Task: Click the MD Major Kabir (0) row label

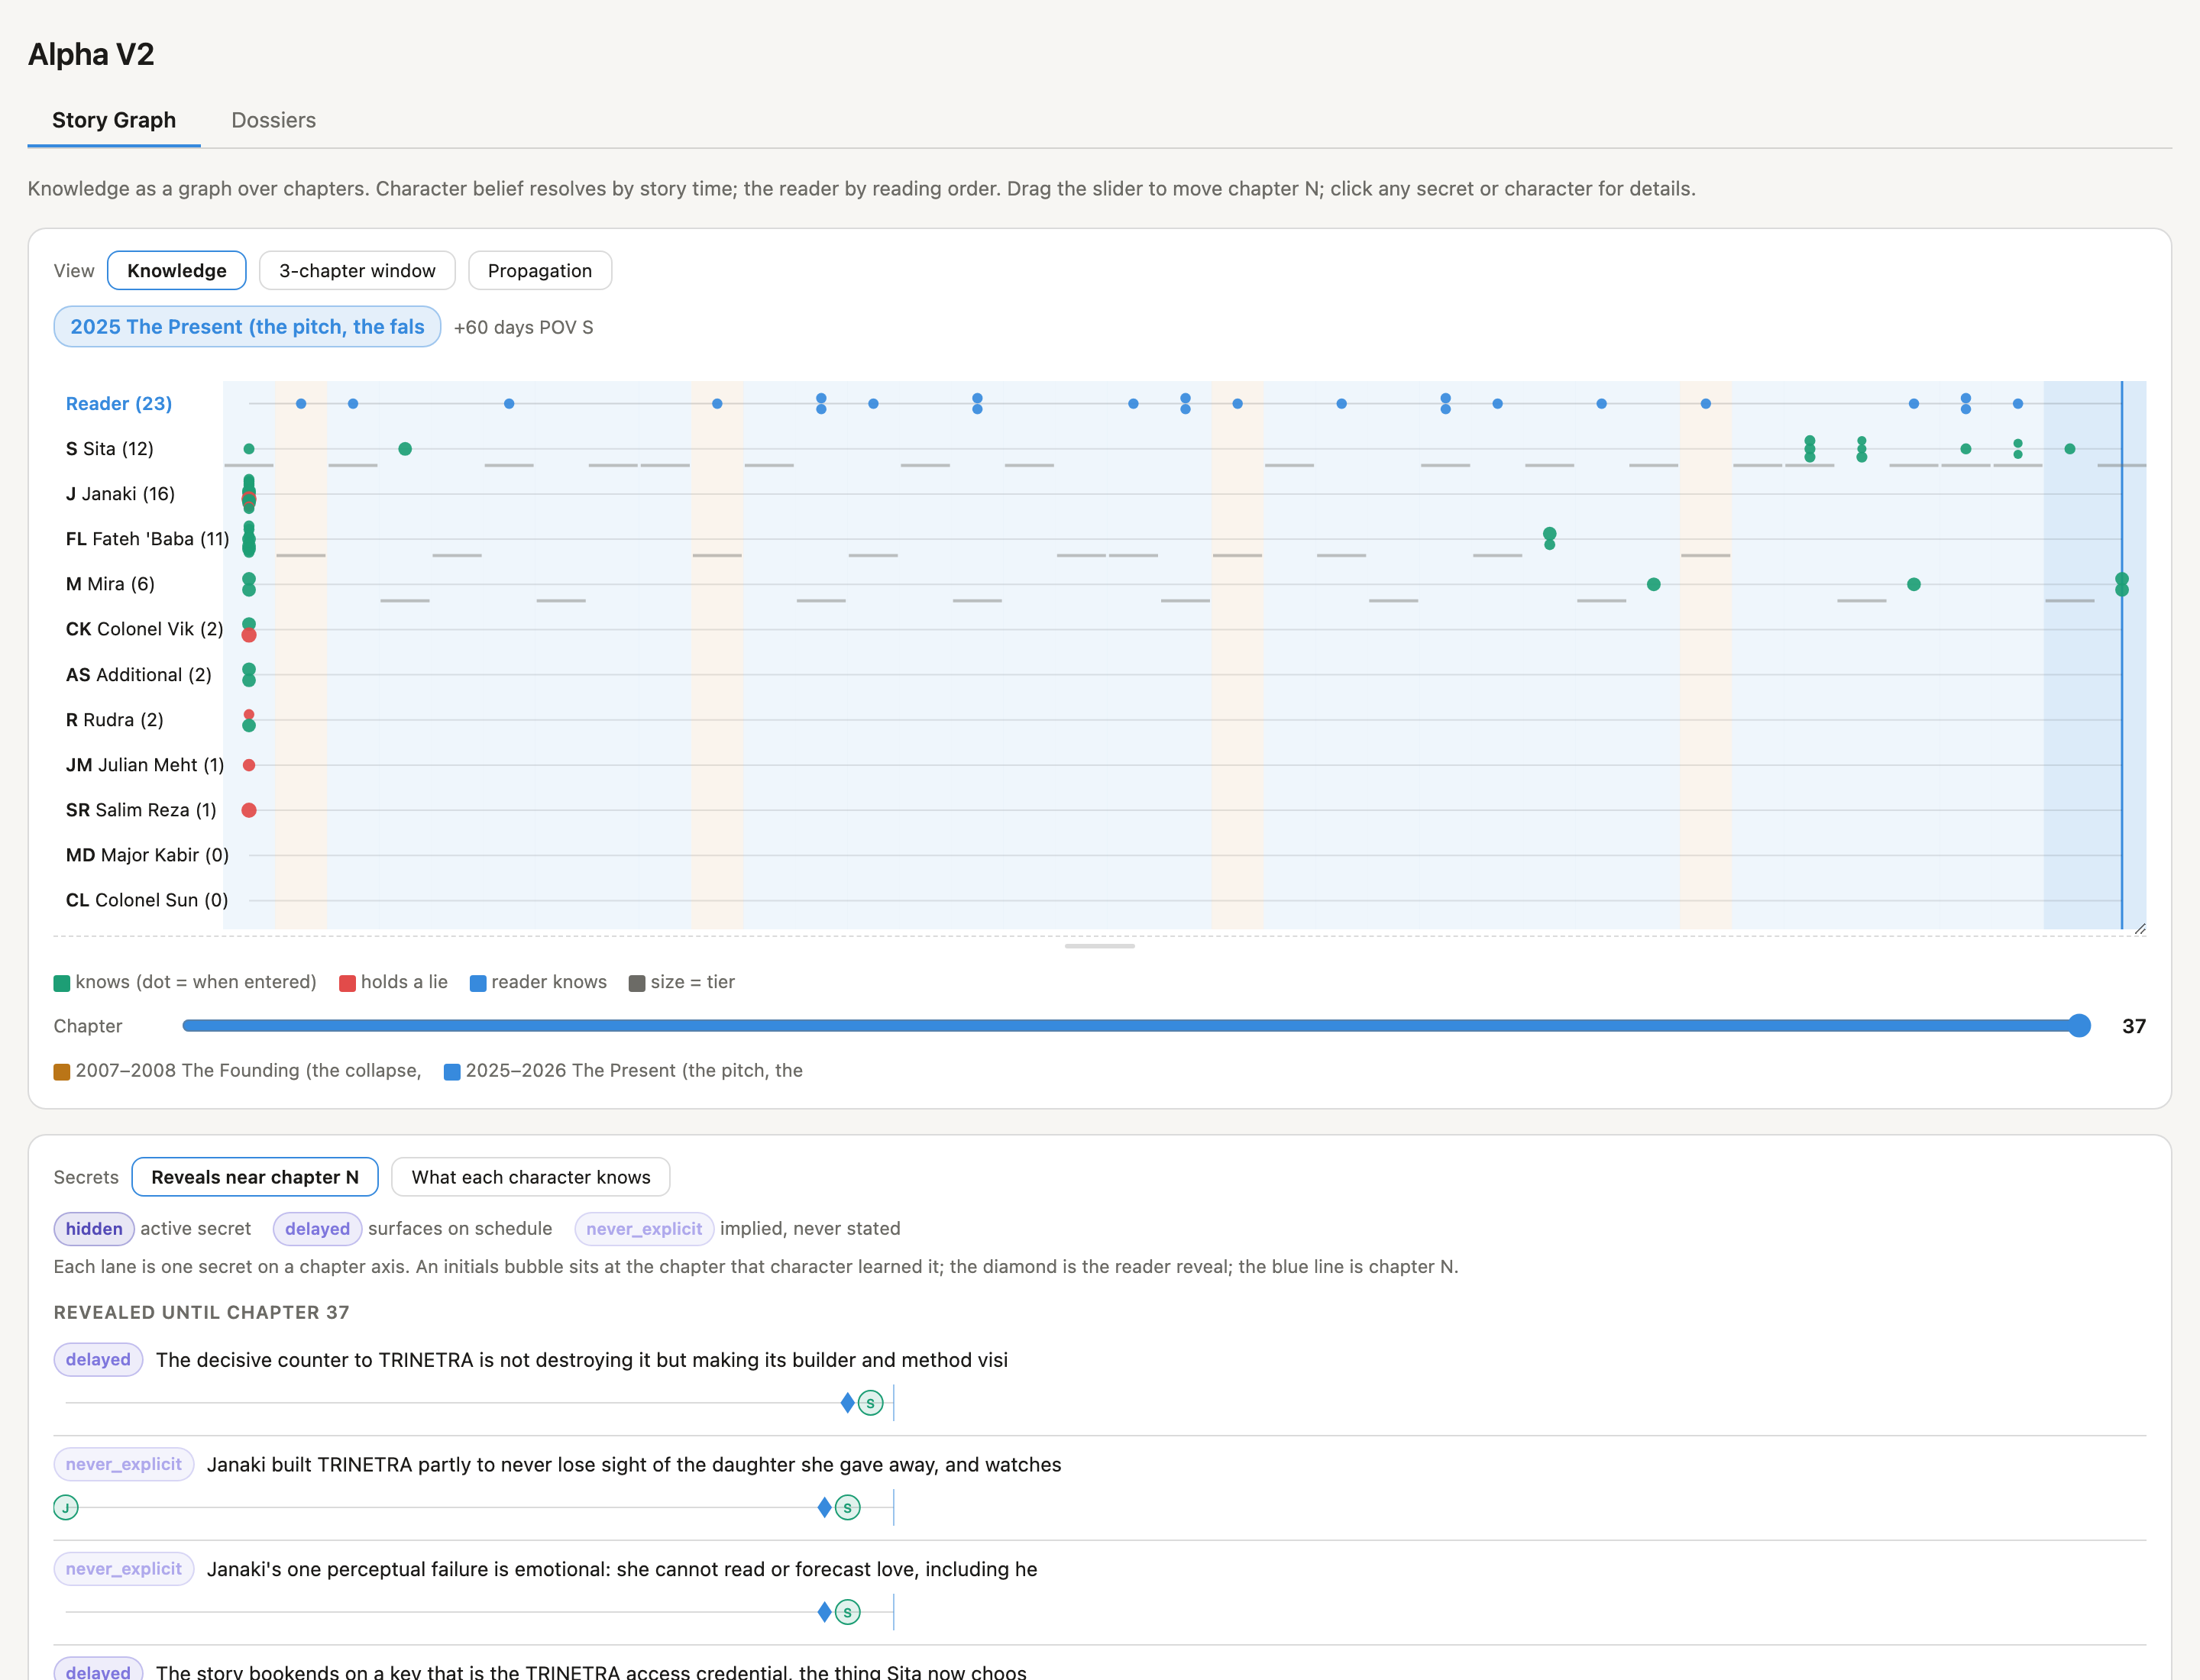Action: [x=147, y=855]
